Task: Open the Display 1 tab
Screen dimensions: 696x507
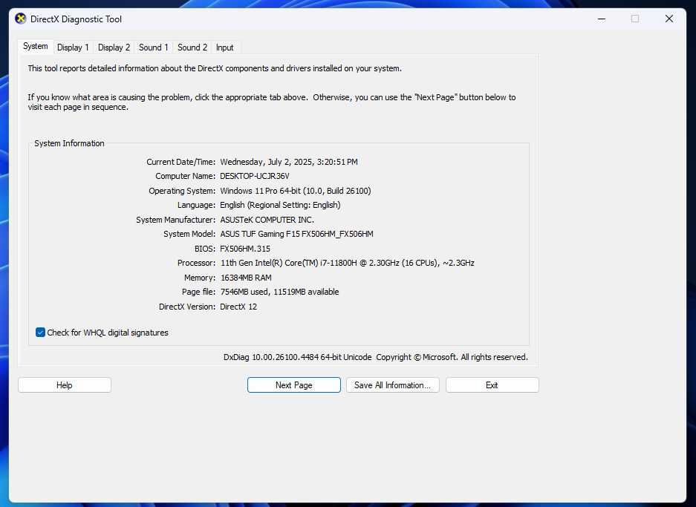Action: (73, 48)
